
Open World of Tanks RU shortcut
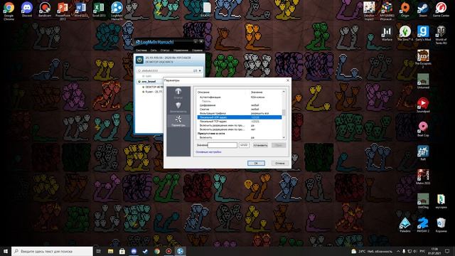441,35
